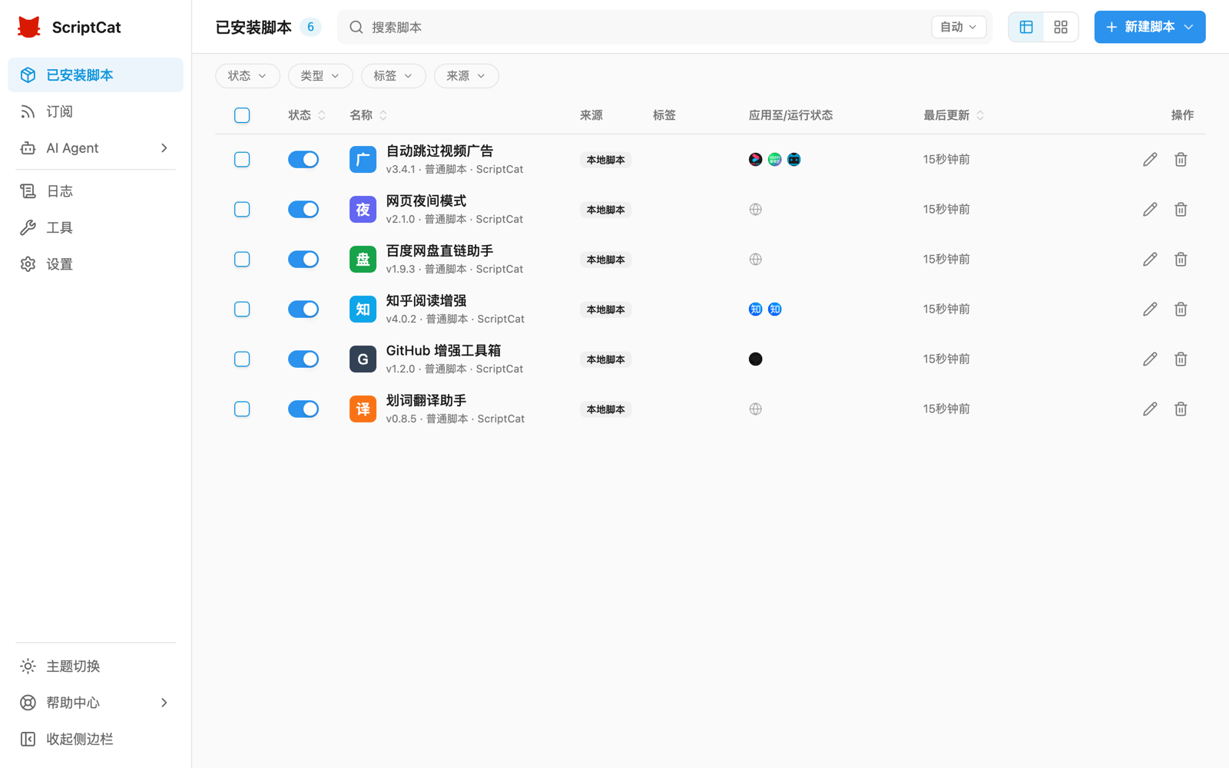The image size is (1229, 768).
Task: Click 15秒钟前 on GitHub 增强工具箱 row
Action: tap(946, 359)
